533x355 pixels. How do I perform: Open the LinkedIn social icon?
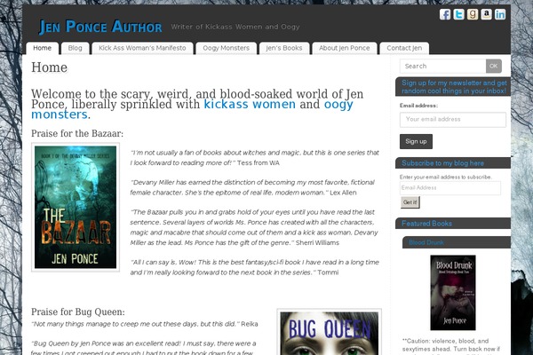coord(500,14)
